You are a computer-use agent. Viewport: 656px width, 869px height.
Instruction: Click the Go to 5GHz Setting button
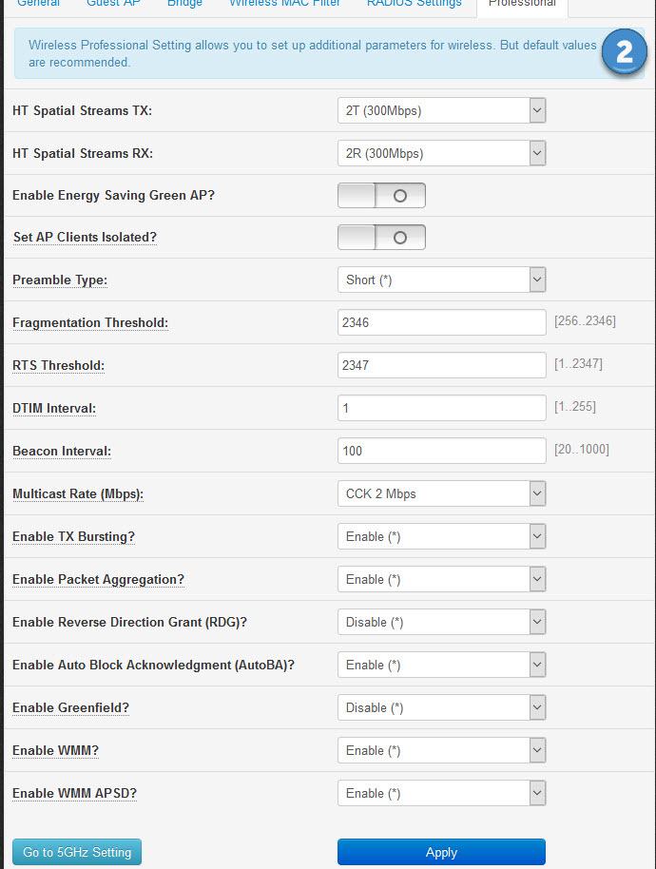[77, 852]
